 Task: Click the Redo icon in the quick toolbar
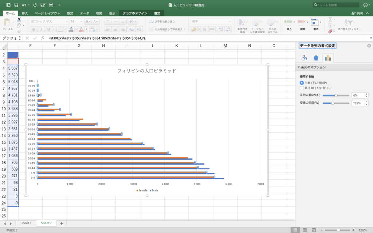point(35,5)
